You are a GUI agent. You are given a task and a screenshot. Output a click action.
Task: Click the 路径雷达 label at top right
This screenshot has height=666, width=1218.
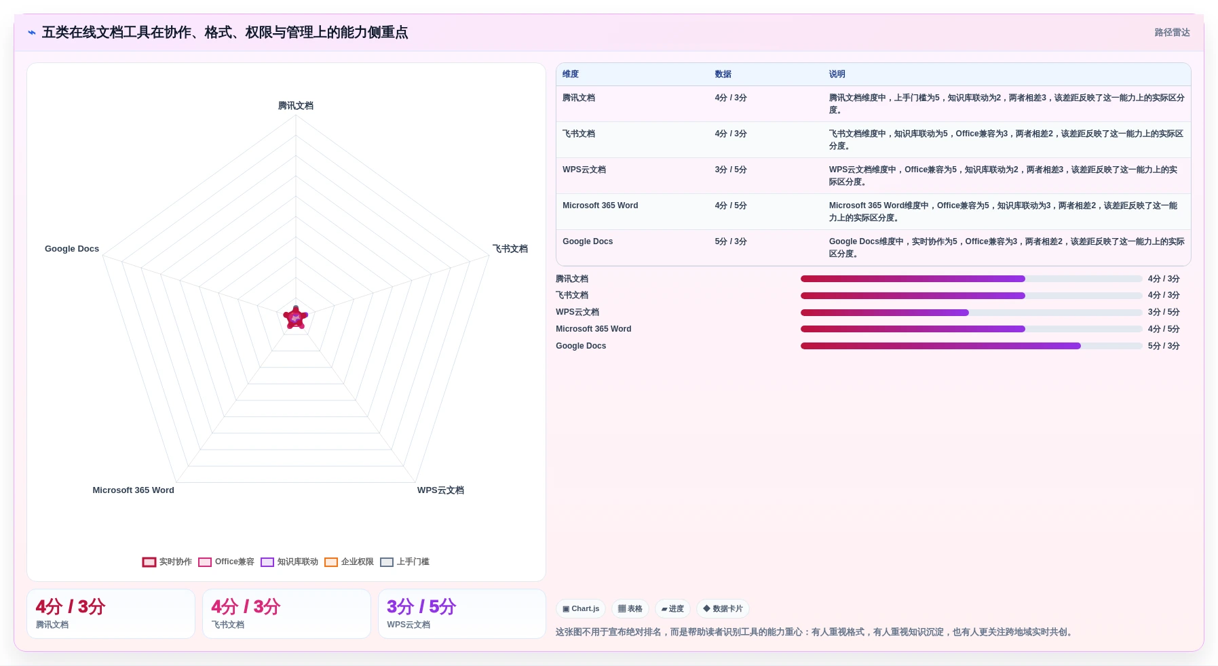tap(1173, 33)
